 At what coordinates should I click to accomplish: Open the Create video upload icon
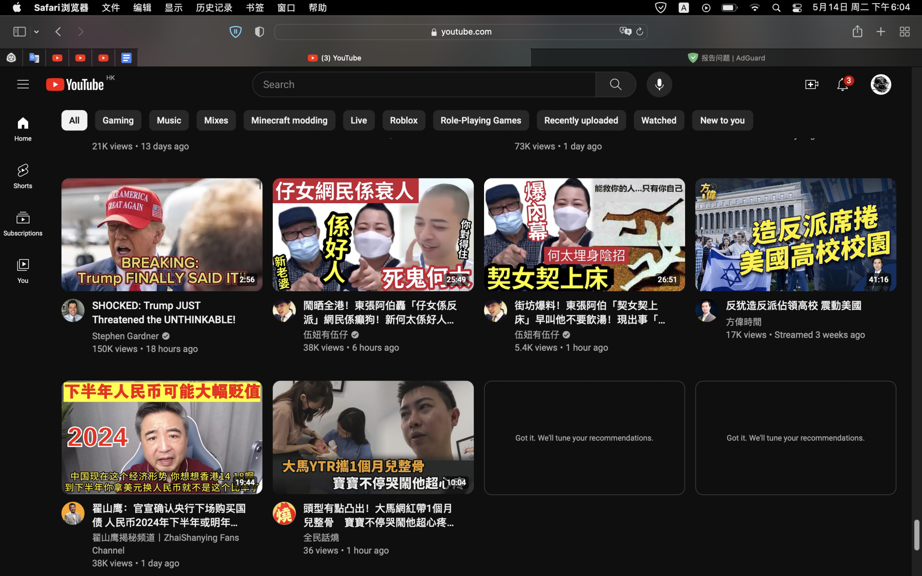[811, 84]
